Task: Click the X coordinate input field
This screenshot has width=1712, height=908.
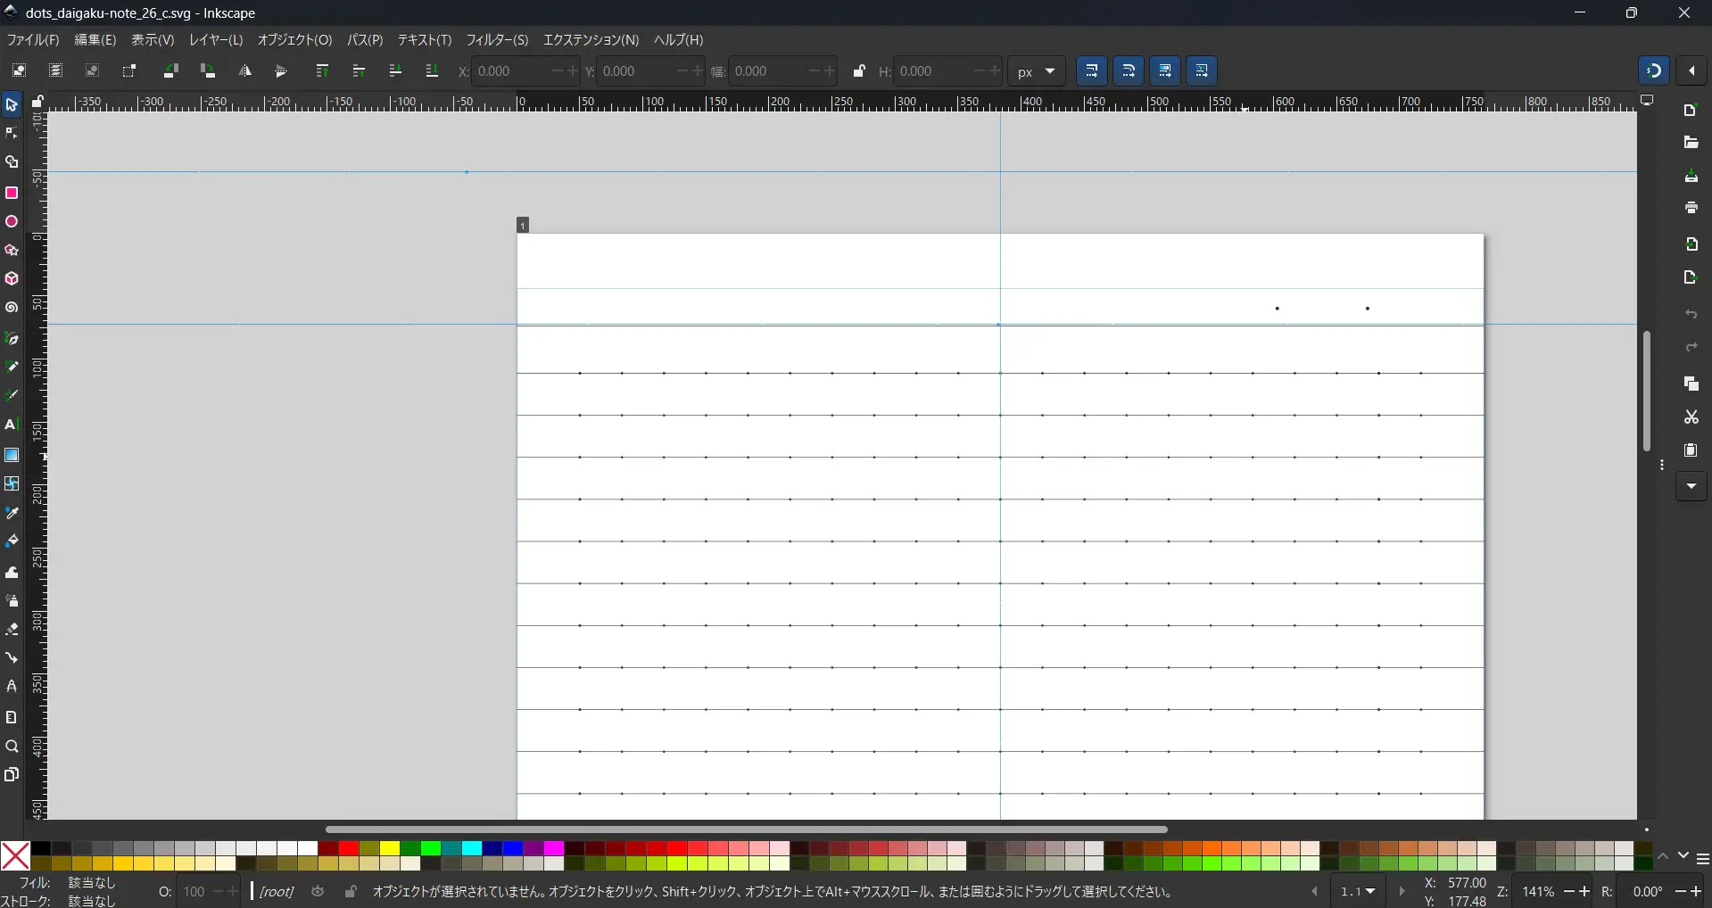Action: pyautogui.click(x=511, y=71)
